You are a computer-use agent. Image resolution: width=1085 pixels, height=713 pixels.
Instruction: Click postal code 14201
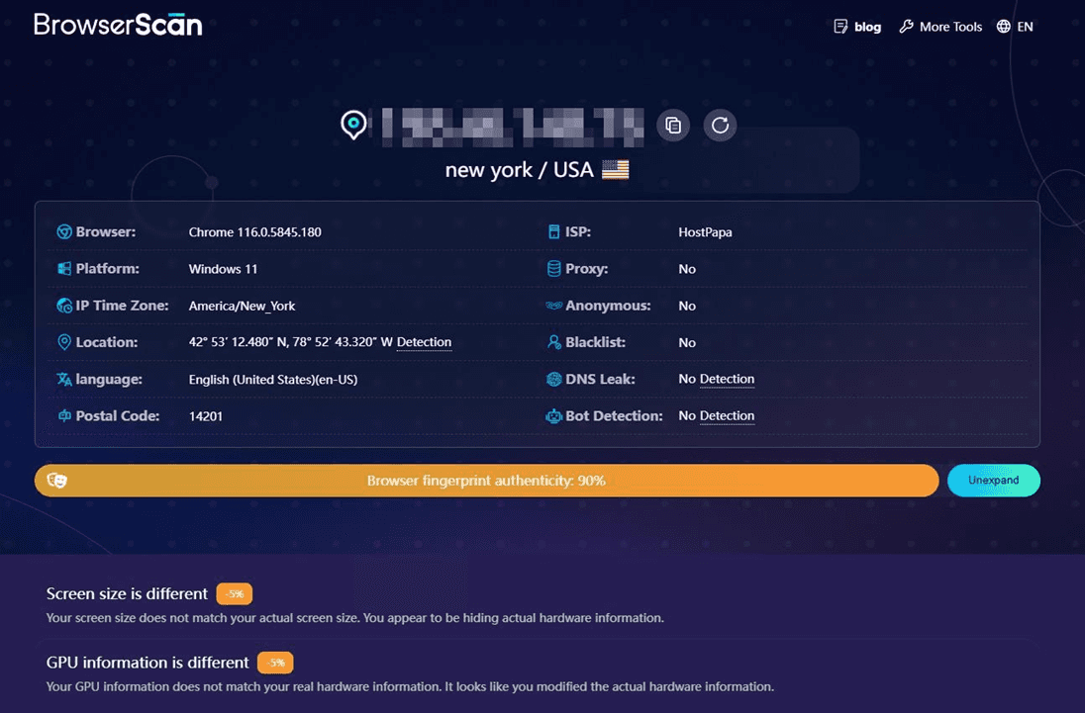[x=206, y=416]
